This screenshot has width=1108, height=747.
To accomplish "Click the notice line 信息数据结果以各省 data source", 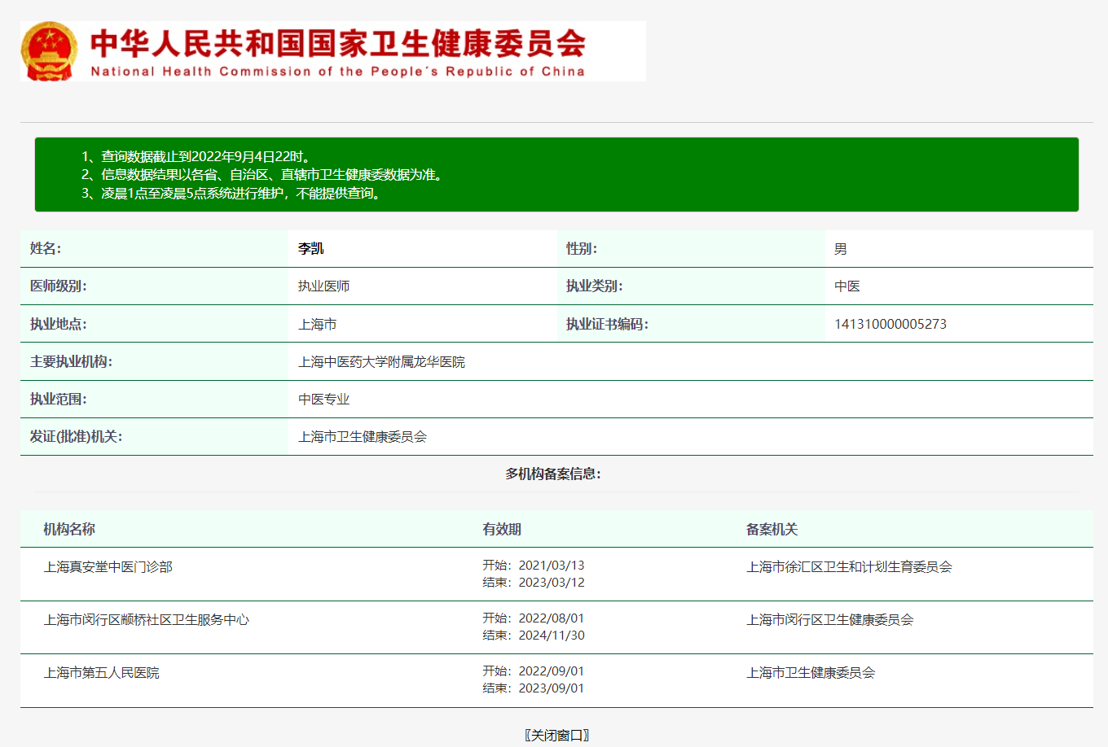I will pyautogui.click(x=264, y=175).
